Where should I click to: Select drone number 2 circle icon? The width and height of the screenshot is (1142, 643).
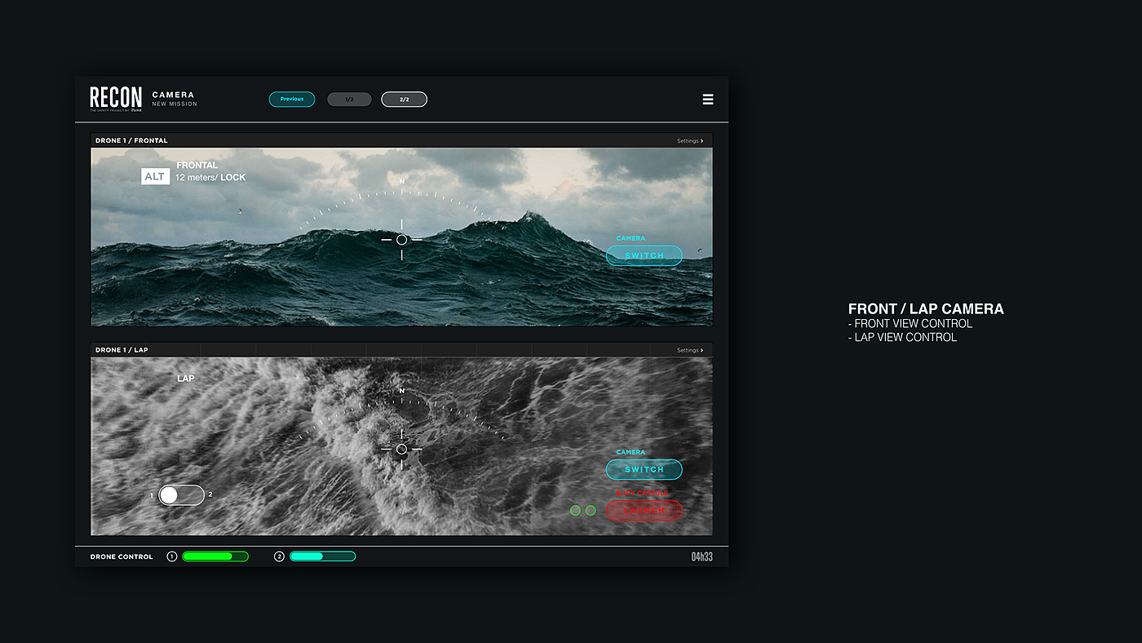(x=279, y=557)
